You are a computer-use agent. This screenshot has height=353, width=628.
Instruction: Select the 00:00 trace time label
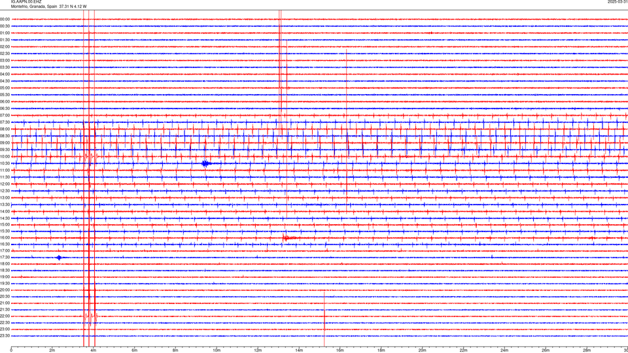pos(5,19)
